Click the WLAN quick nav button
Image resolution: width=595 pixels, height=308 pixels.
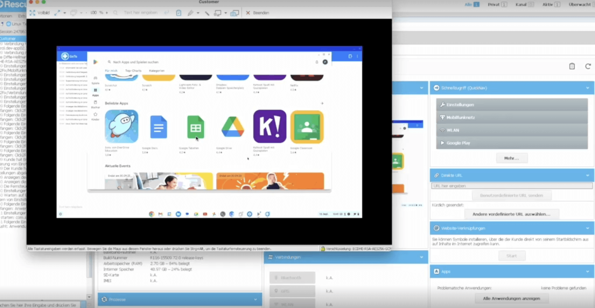(x=512, y=130)
